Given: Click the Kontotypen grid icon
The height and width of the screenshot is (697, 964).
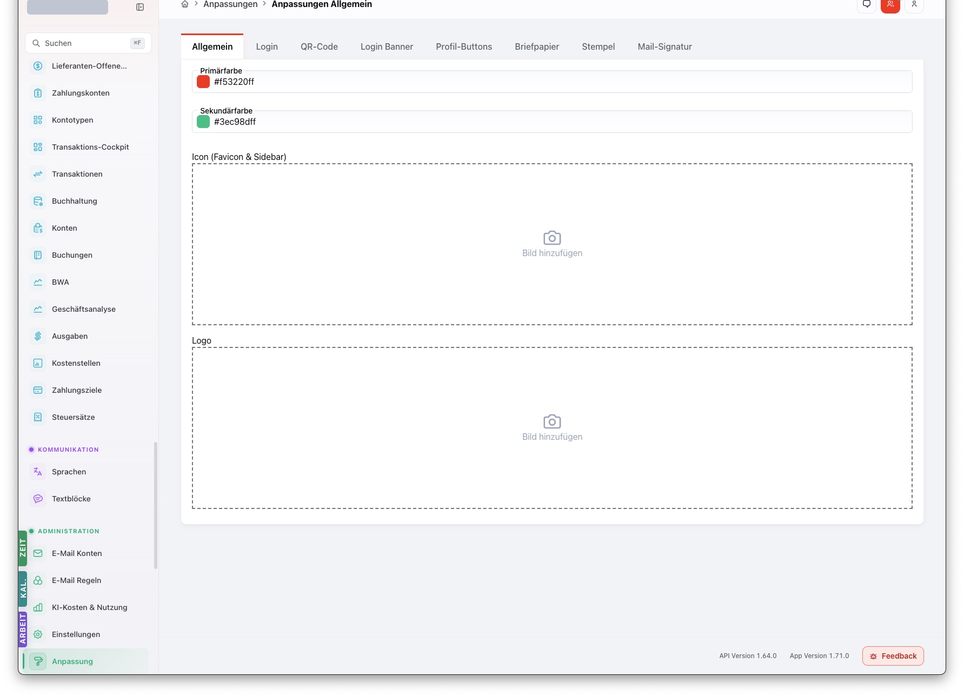Looking at the screenshot, I should click(38, 120).
